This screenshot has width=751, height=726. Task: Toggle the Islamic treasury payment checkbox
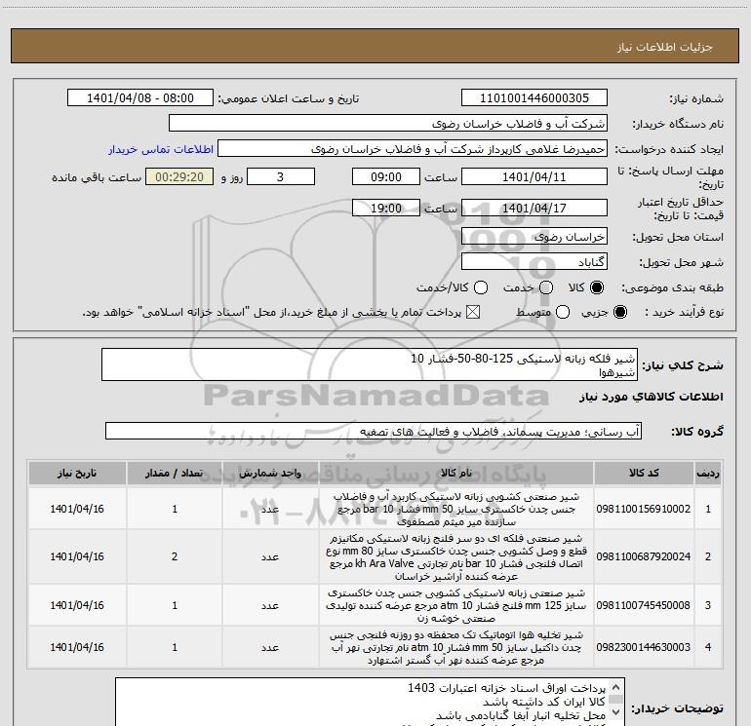click(x=473, y=312)
